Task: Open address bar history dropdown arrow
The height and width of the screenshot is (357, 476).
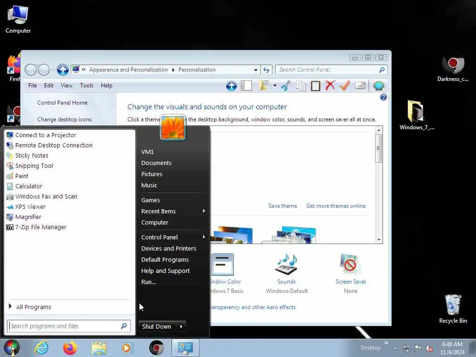Action: [x=256, y=70]
